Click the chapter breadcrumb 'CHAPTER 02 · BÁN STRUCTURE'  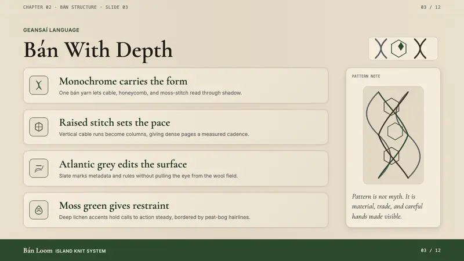pos(60,7)
